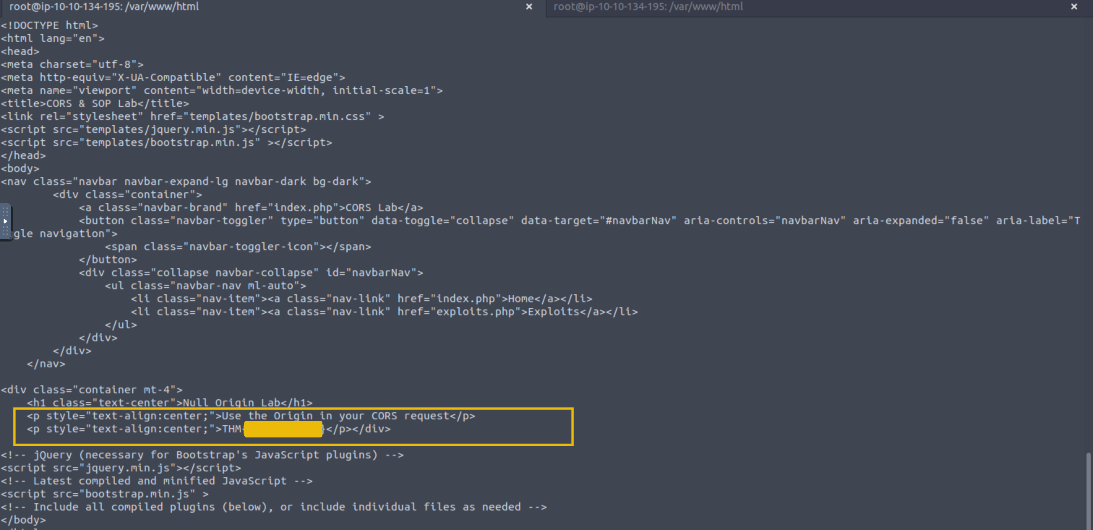Viewport: 1093px width, 530px height.
Task: Click the closing '</nav>' line
Action: pyautogui.click(x=46, y=364)
